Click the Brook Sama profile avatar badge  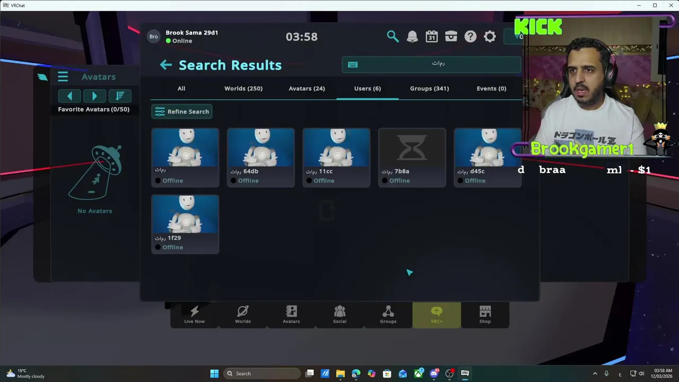[153, 37]
